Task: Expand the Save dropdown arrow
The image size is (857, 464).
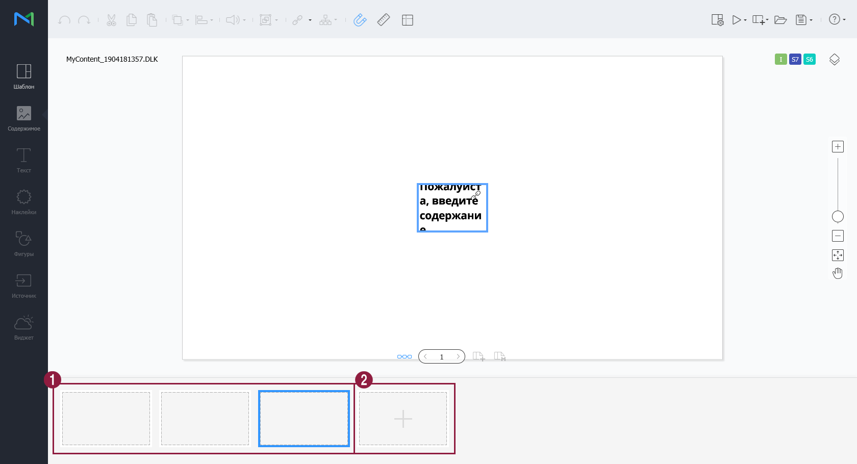Action: click(x=811, y=20)
